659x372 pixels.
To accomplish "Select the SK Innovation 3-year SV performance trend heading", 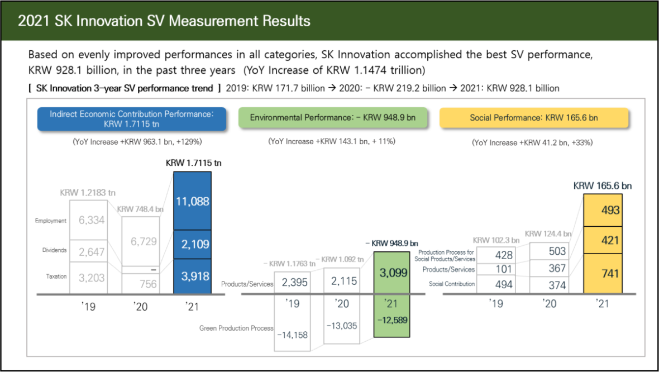I will tap(124, 88).
